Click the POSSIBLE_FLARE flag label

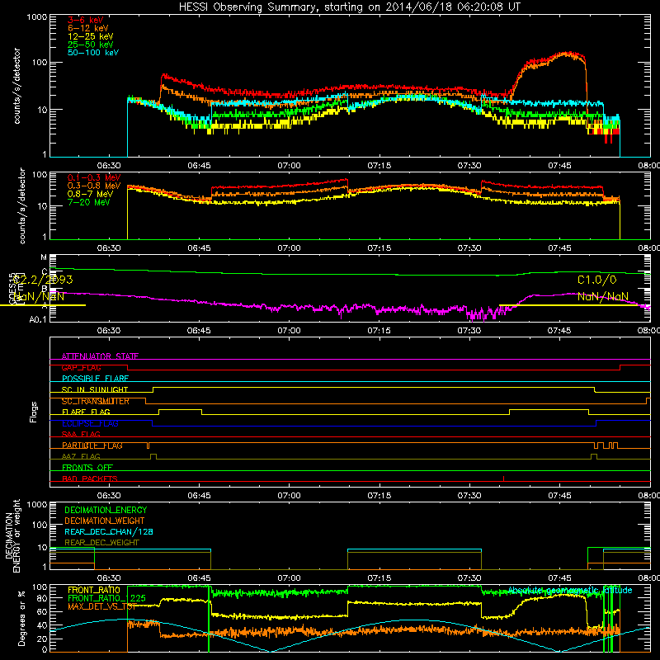coord(95,379)
